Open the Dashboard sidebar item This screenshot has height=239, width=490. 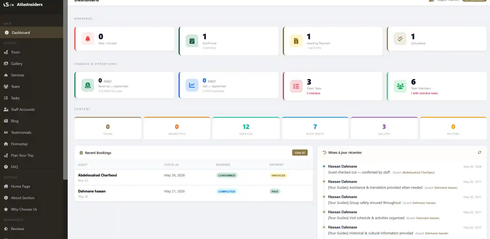click(31, 33)
